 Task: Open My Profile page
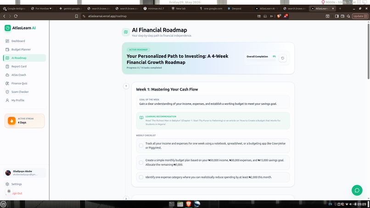tap(24, 101)
